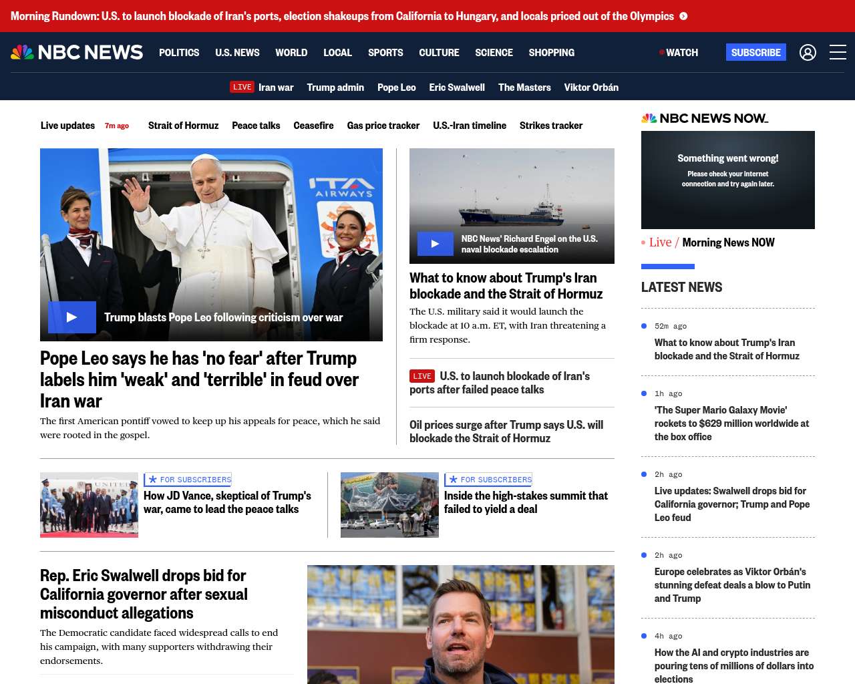Screen dimensions: 855x684
Task: Click the Subscribe button
Action: [755, 52]
